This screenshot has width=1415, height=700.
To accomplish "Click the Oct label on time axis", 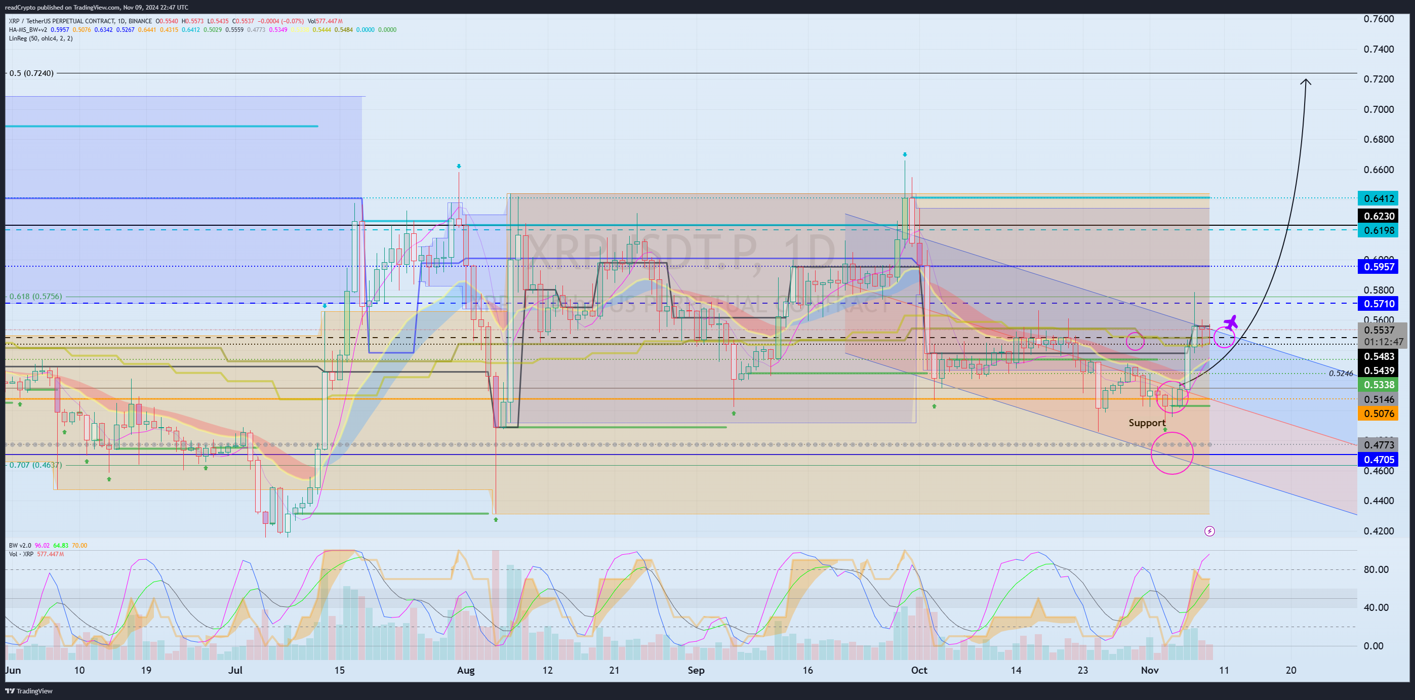I will 919,670.
